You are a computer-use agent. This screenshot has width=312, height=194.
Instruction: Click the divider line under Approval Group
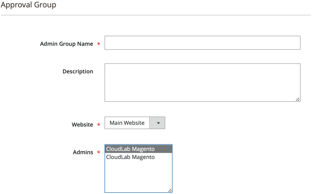156,15
